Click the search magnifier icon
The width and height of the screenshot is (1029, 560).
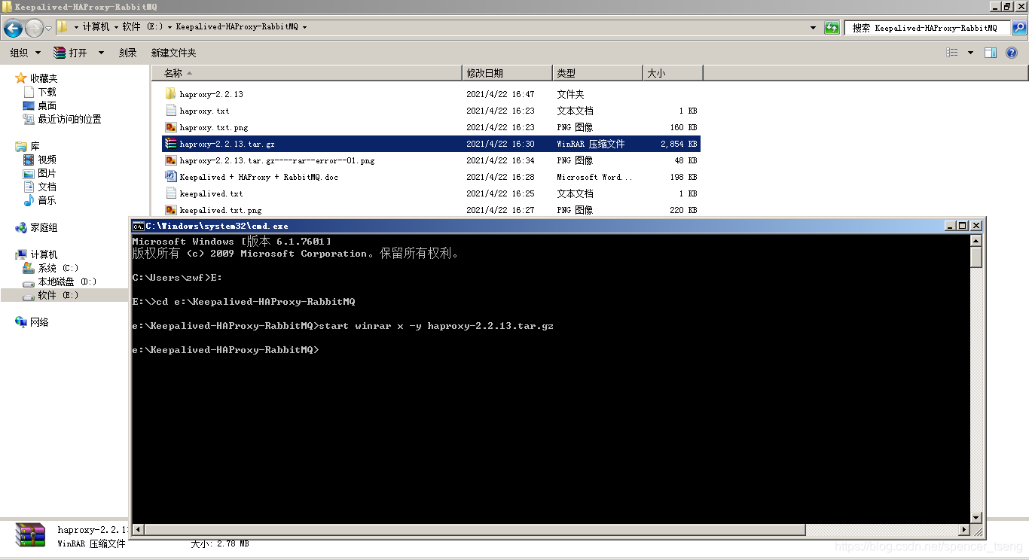click(x=1018, y=28)
